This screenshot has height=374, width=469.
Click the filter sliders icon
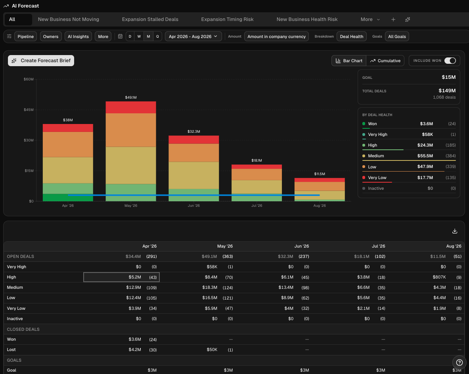[x=9, y=36]
